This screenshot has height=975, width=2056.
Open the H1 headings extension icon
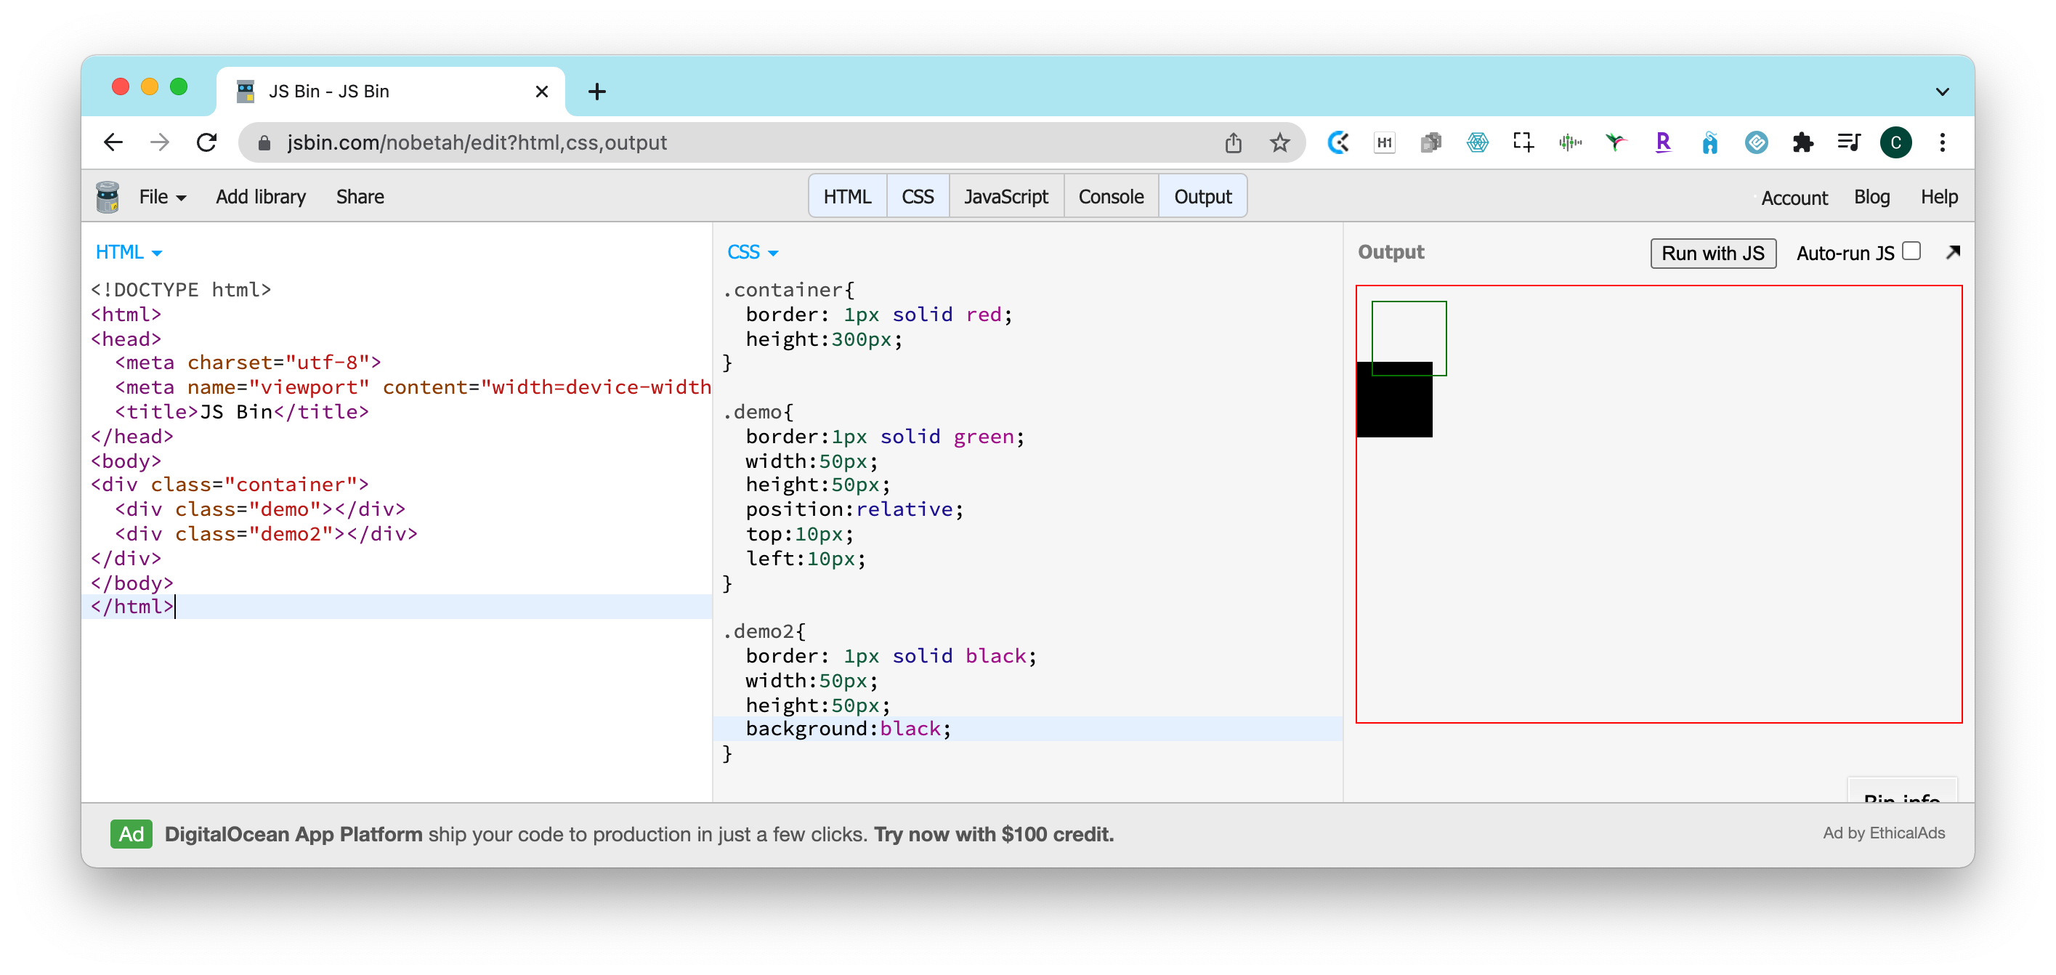tap(1384, 143)
